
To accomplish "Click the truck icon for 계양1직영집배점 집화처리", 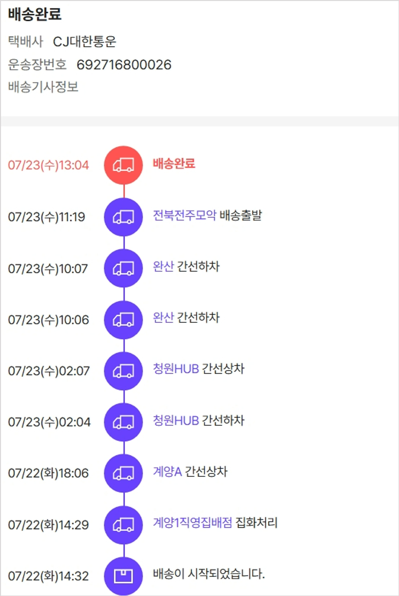I will pyautogui.click(x=123, y=525).
